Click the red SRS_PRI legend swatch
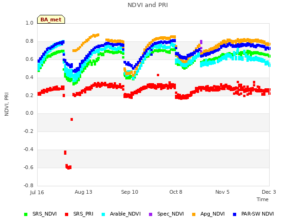 66,215
